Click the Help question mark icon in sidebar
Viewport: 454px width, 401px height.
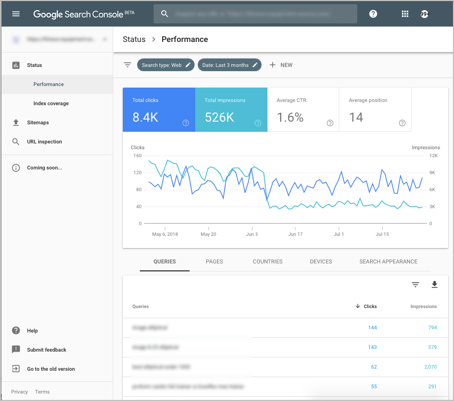(x=16, y=330)
